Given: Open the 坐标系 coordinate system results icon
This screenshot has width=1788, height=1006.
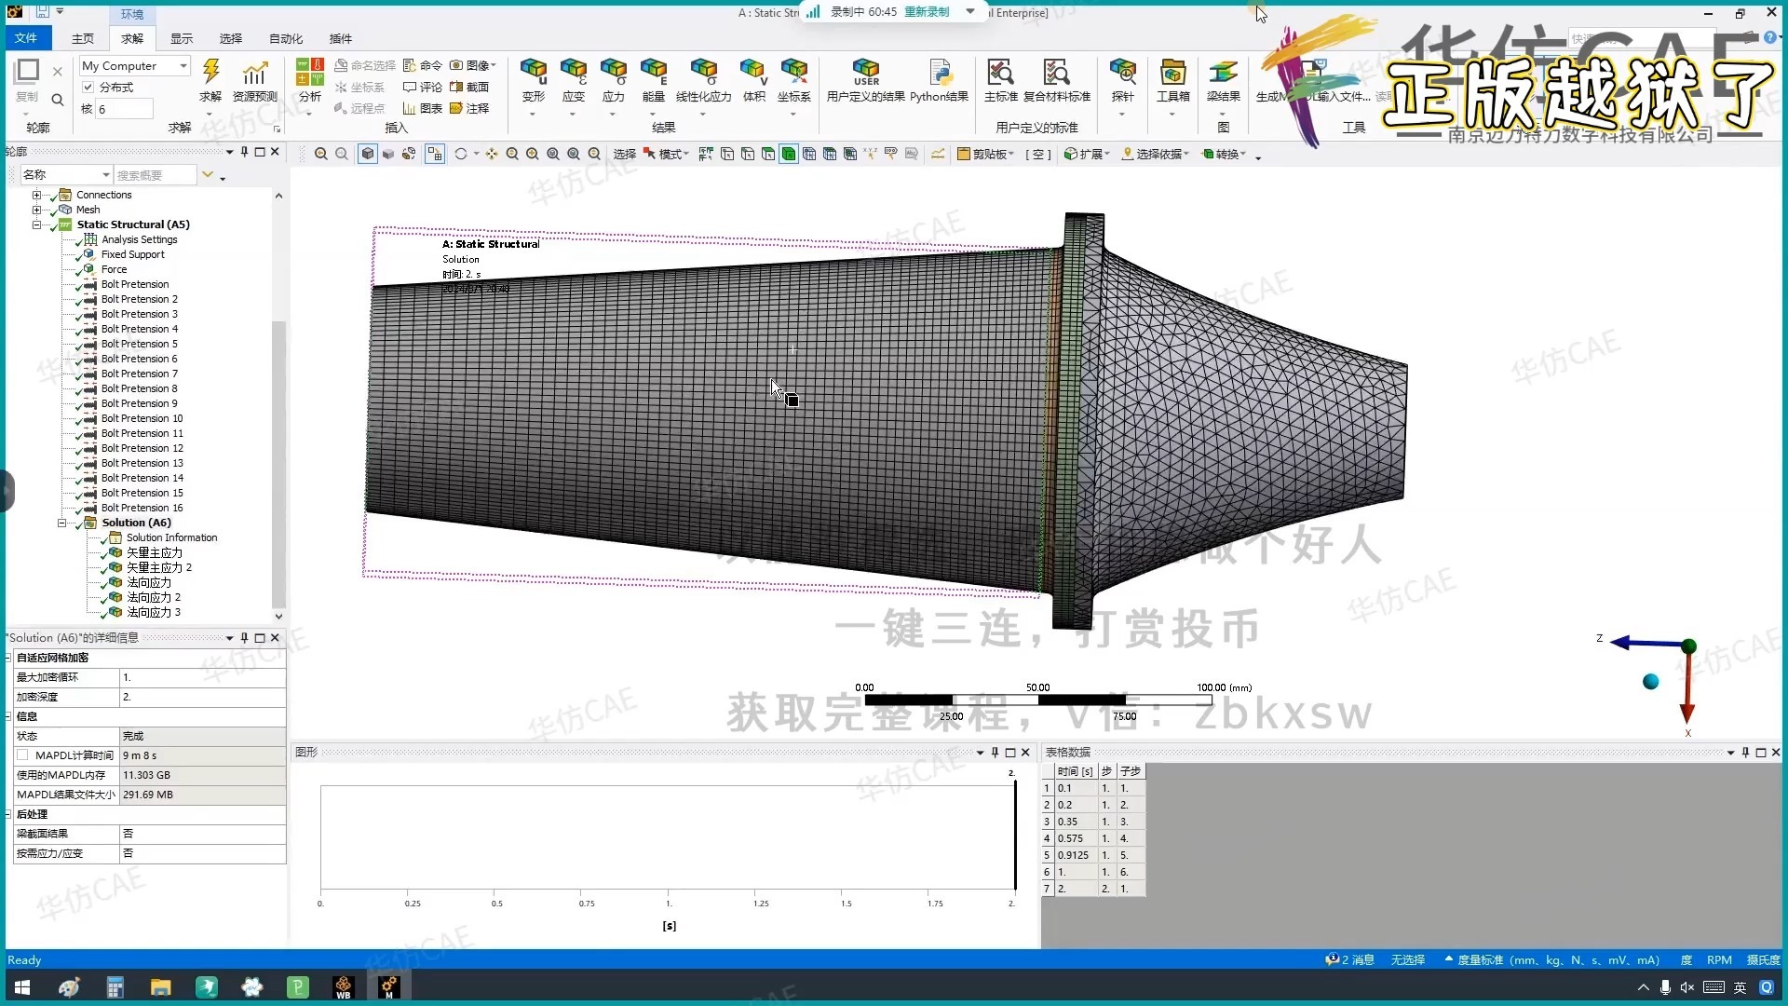Looking at the screenshot, I should tap(793, 75).
